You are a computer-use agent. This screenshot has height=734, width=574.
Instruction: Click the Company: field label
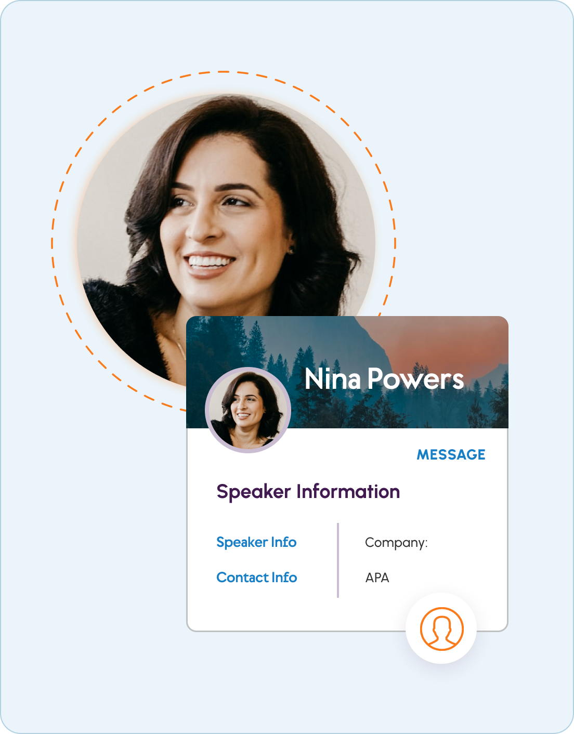coord(396,543)
